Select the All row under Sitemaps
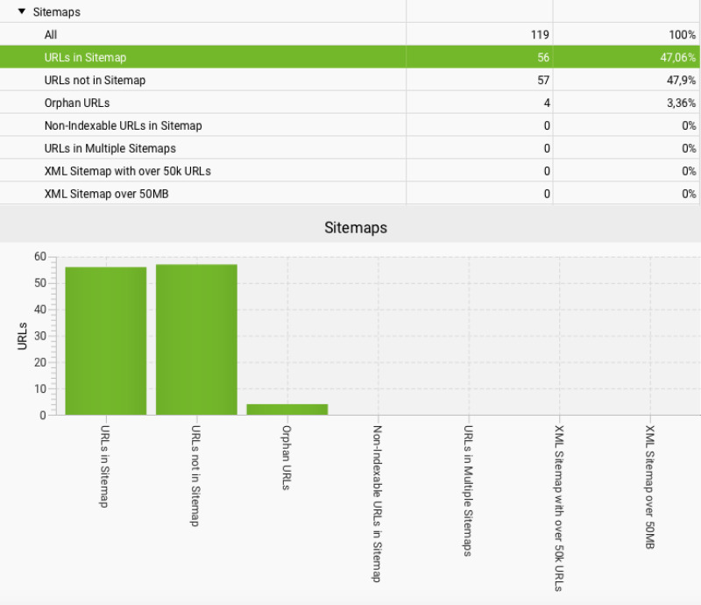Viewport: 701px width, 605px height. point(51,35)
